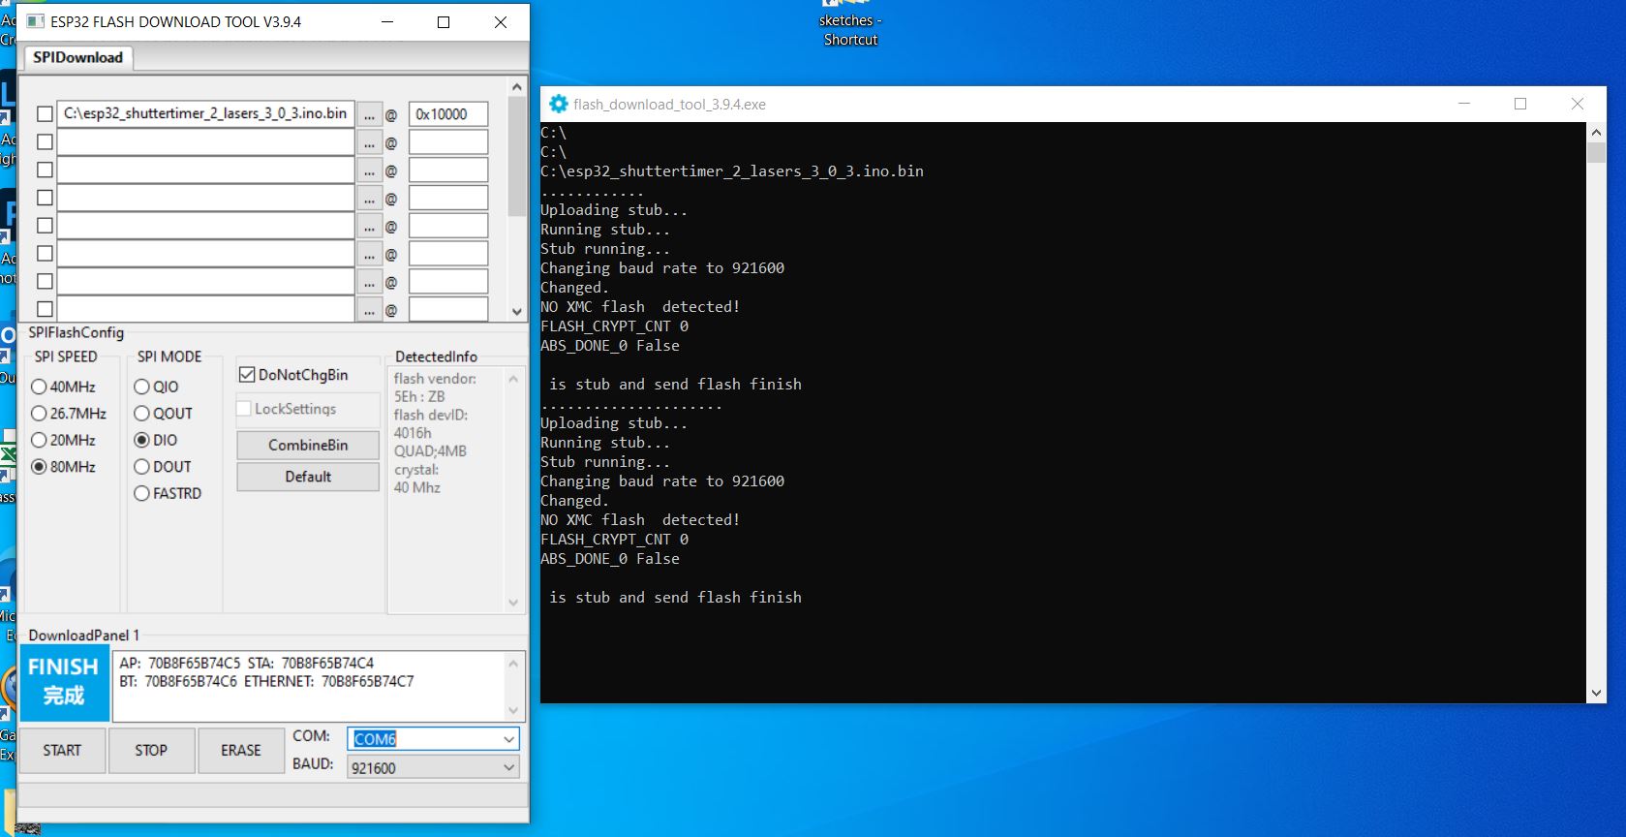This screenshot has width=1626, height=837.
Task: Click the browse button in the second file row
Action: [x=369, y=142]
